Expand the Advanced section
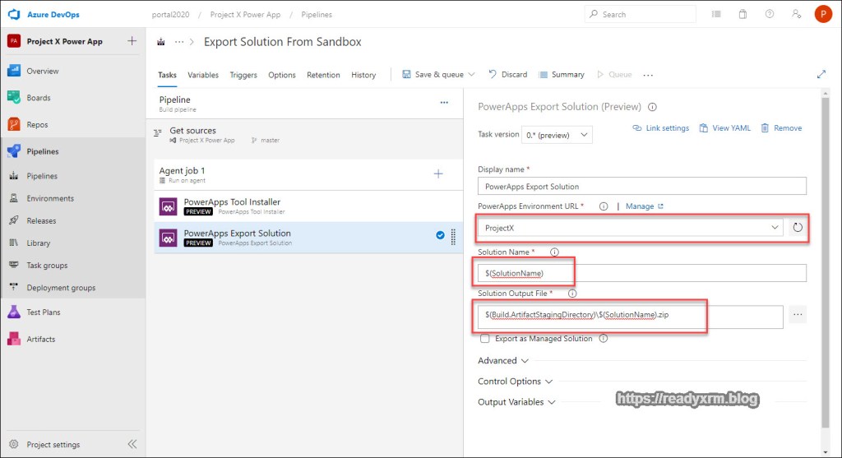Screen dimensions: 842x458 502,360
